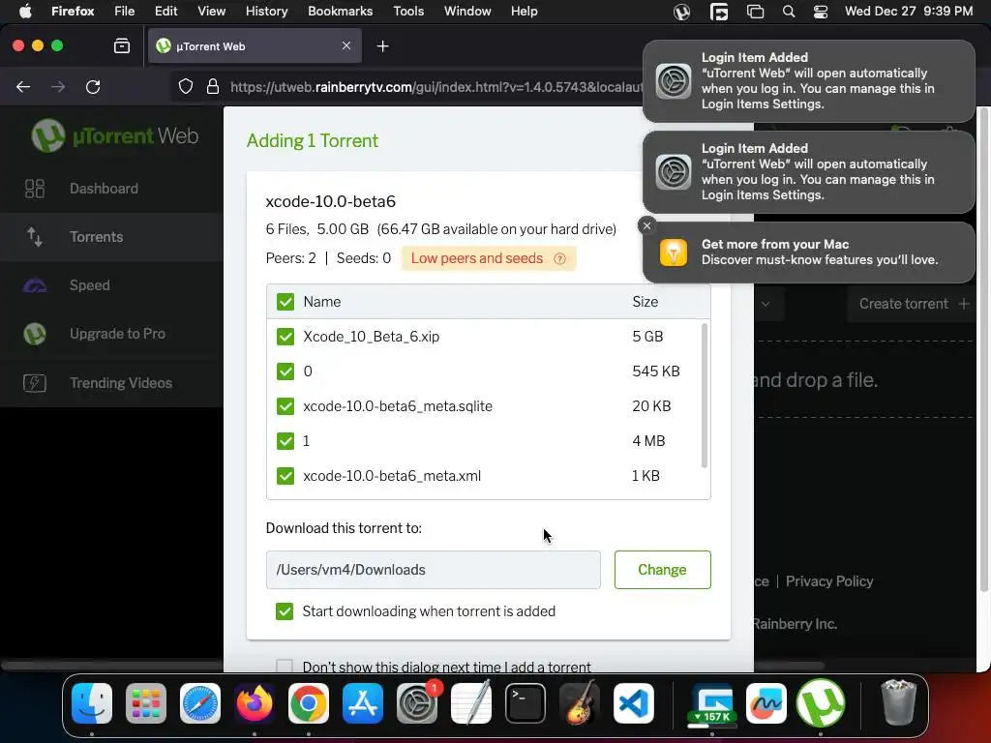Viewport: 991px width, 743px height.
Task: Open Terminal from the Dock
Action: click(x=526, y=703)
